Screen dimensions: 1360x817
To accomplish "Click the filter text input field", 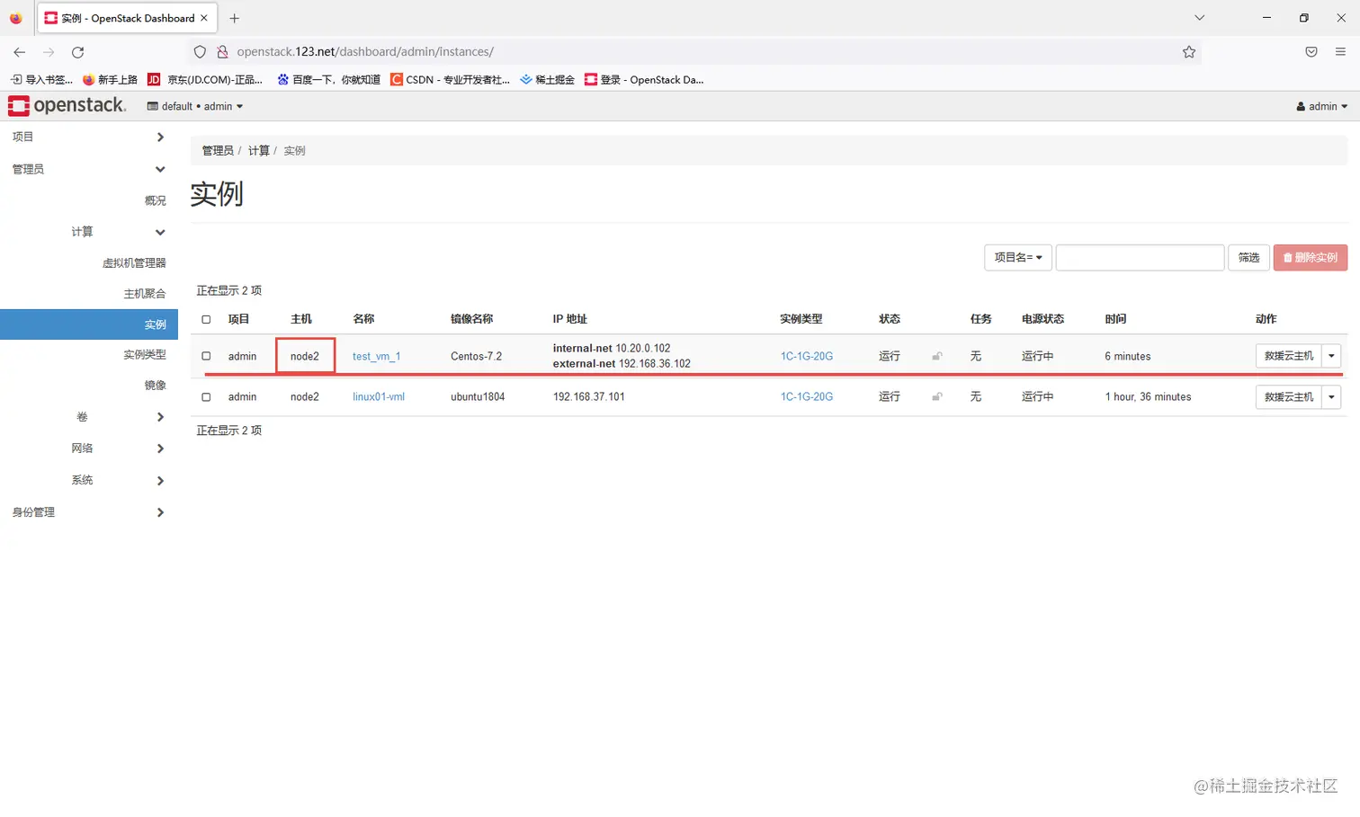I will point(1140,258).
